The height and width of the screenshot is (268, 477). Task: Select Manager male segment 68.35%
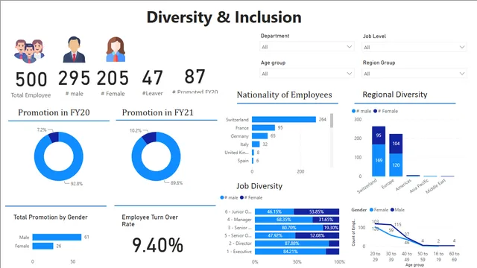[284, 220]
